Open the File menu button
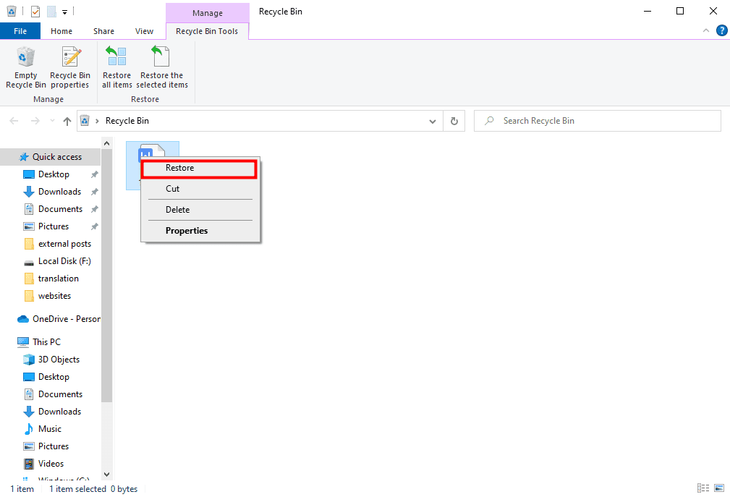This screenshot has height=497, width=730. click(20, 31)
